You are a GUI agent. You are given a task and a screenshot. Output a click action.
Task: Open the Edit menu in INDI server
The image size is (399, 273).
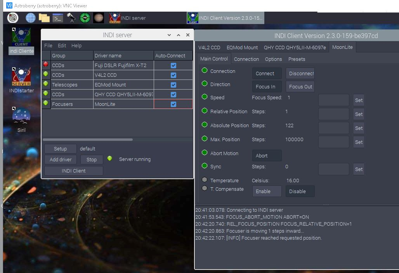tap(62, 45)
